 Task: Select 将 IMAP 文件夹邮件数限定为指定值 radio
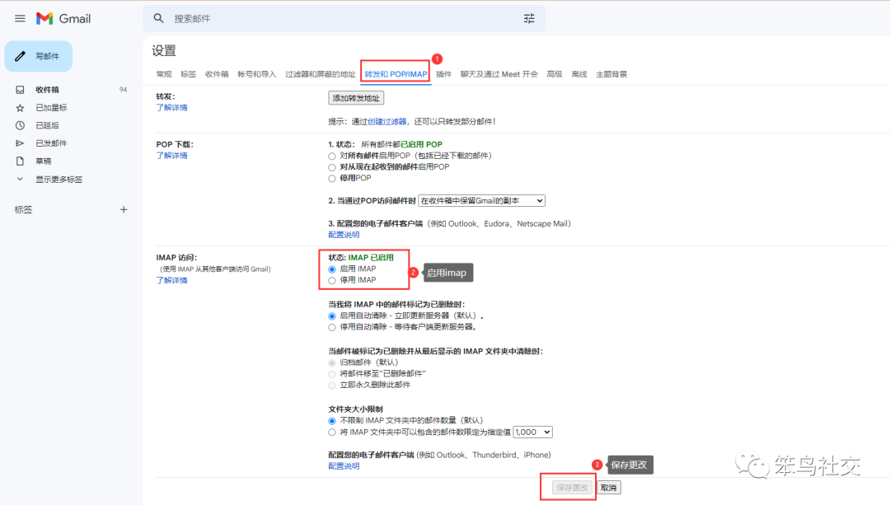click(332, 433)
